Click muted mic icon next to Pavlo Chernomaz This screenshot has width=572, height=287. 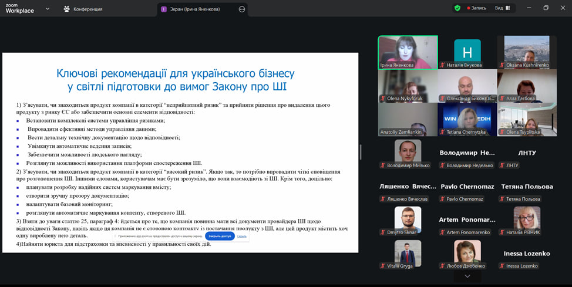pyautogui.click(x=443, y=199)
